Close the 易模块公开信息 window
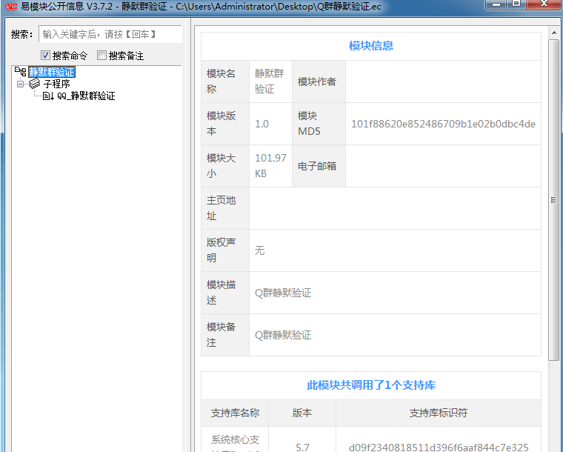This screenshot has height=452, width=563. point(544,4)
